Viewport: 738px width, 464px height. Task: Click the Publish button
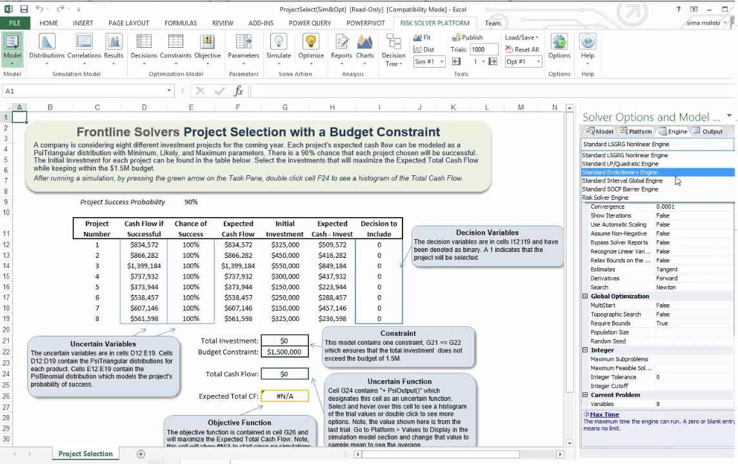pyautogui.click(x=467, y=37)
